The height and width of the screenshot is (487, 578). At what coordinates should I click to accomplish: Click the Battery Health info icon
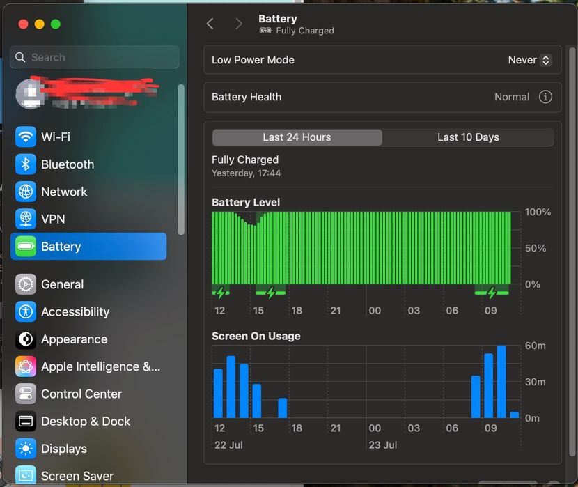(545, 97)
